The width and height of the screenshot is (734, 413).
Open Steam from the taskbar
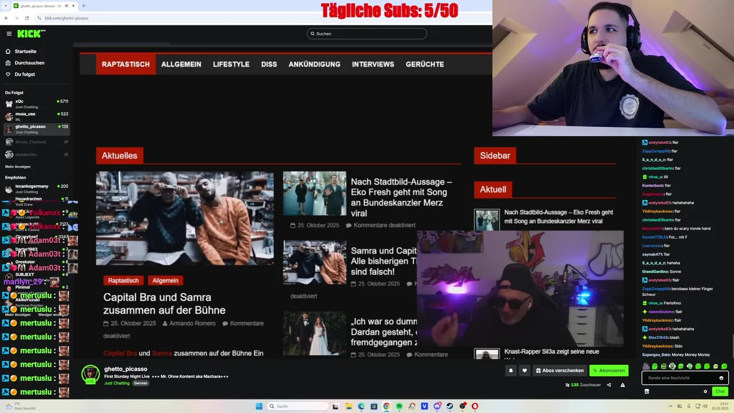450,406
